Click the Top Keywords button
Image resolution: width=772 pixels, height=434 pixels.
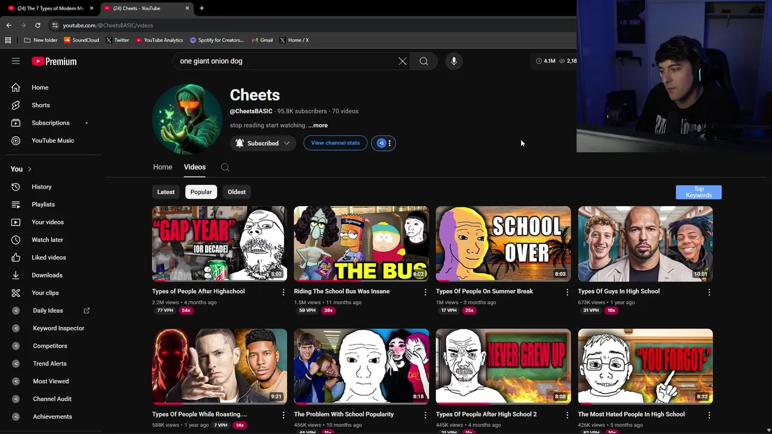coord(698,192)
